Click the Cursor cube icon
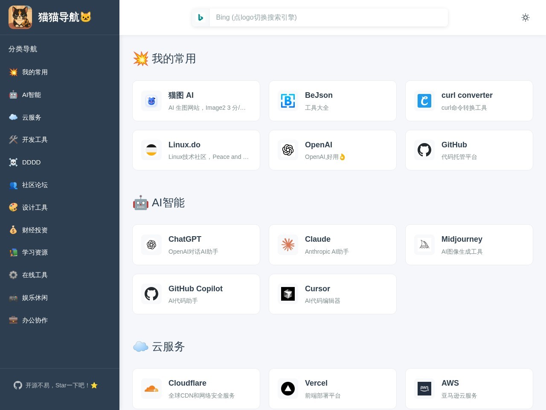This screenshot has width=546, height=410. click(x=288, y=294)
